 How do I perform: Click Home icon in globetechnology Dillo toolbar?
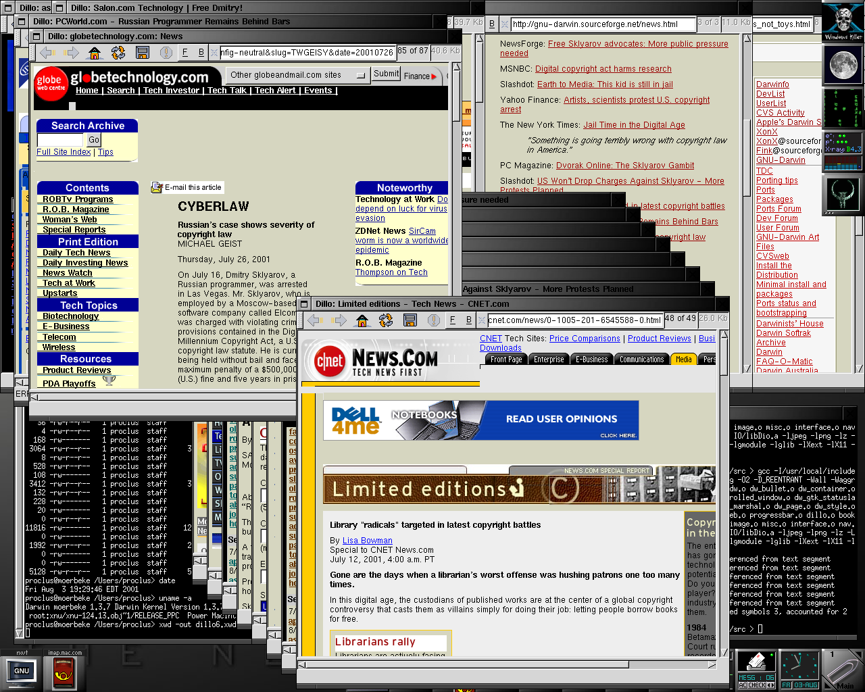(95, 53)
